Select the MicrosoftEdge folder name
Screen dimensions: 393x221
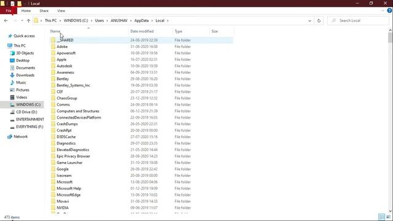click(68, 195)
